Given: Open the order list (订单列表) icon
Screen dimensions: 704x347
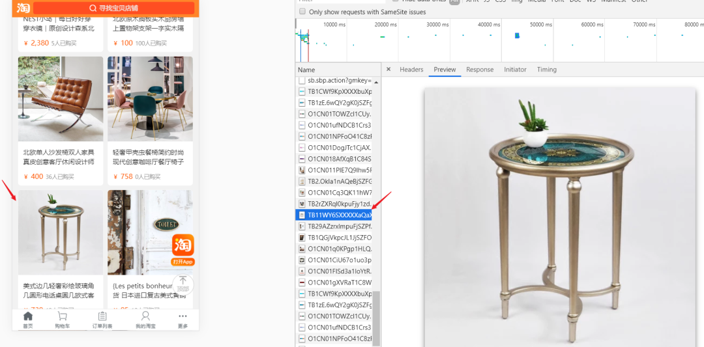Looking at the screenshot, I should tap(102, 316).
